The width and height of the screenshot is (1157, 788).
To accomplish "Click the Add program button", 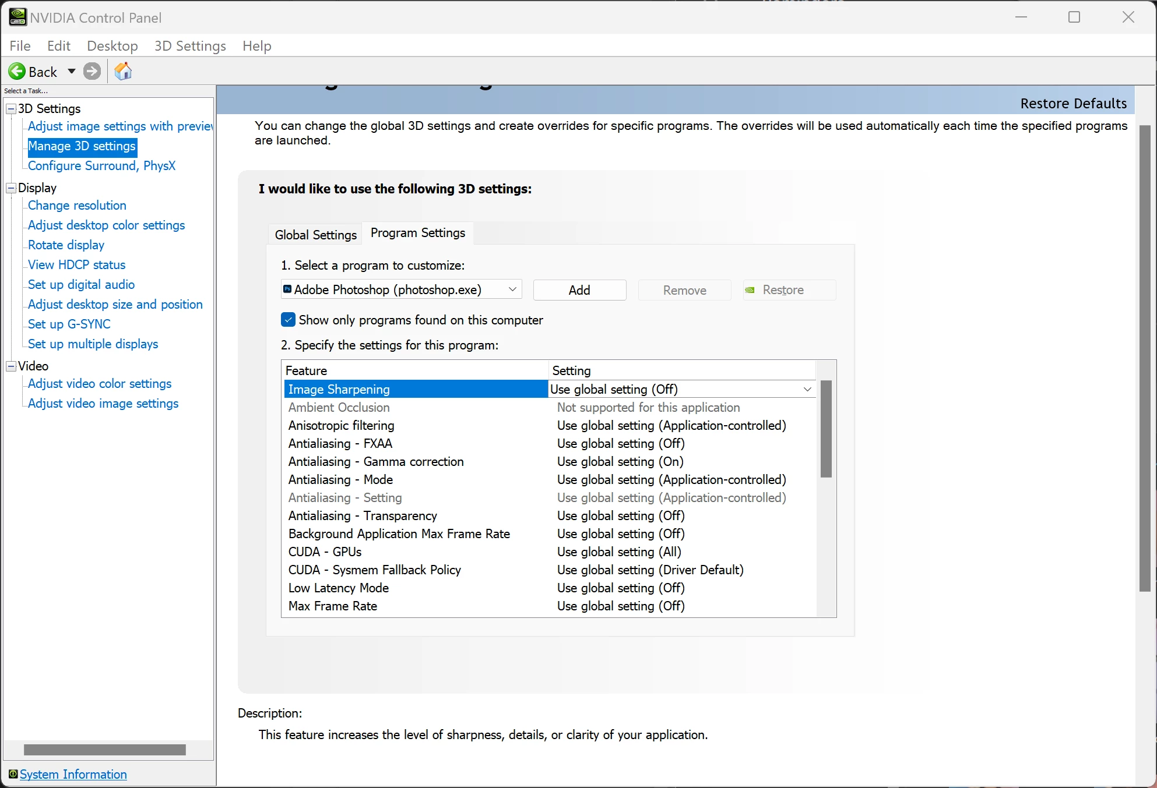I will 579,290.
